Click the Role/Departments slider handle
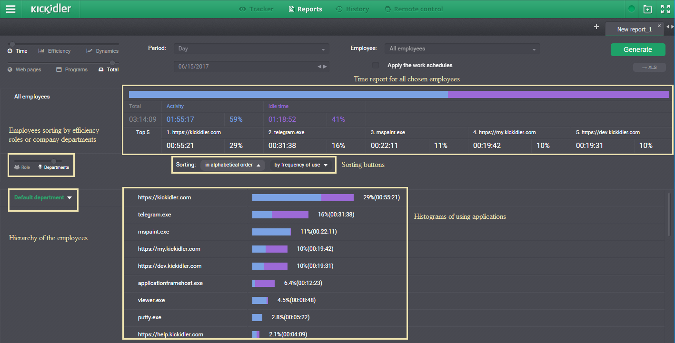675x343 pixels. [53, 161]
